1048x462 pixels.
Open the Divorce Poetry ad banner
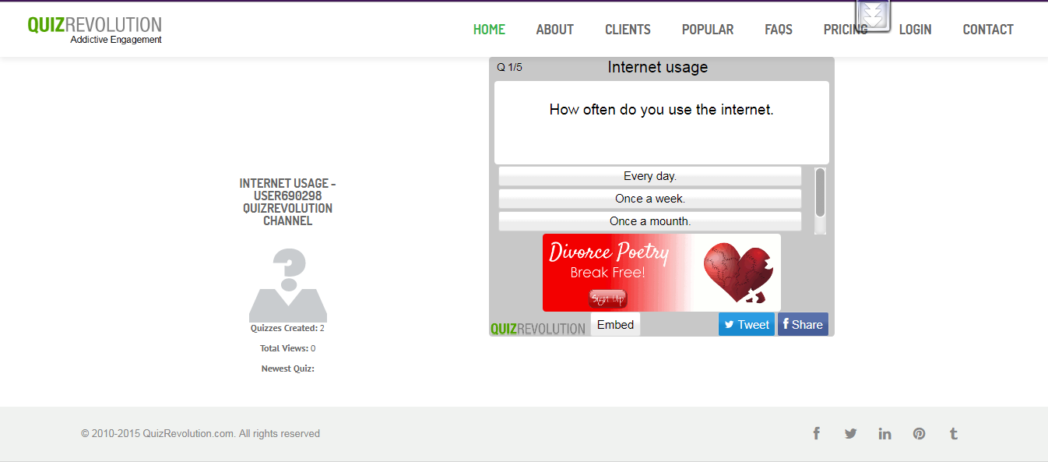click(662, 273)
